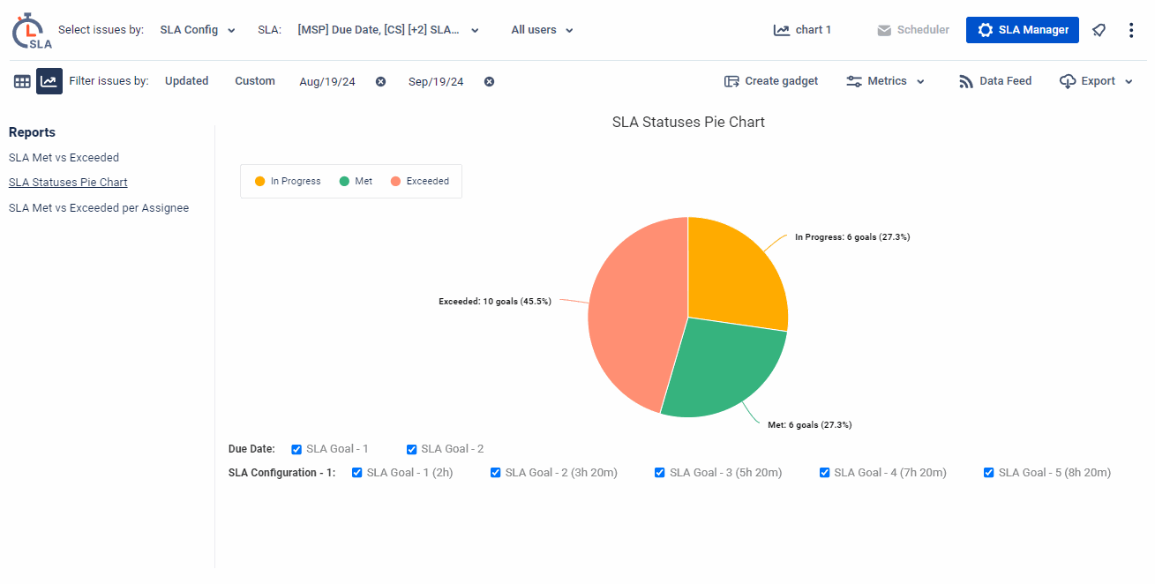Expand the All users dropdown
The width and height of the screenshot is (1155, 584).
541,29
